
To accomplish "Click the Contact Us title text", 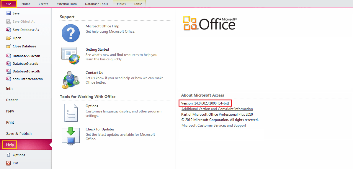I will (94, 73).
